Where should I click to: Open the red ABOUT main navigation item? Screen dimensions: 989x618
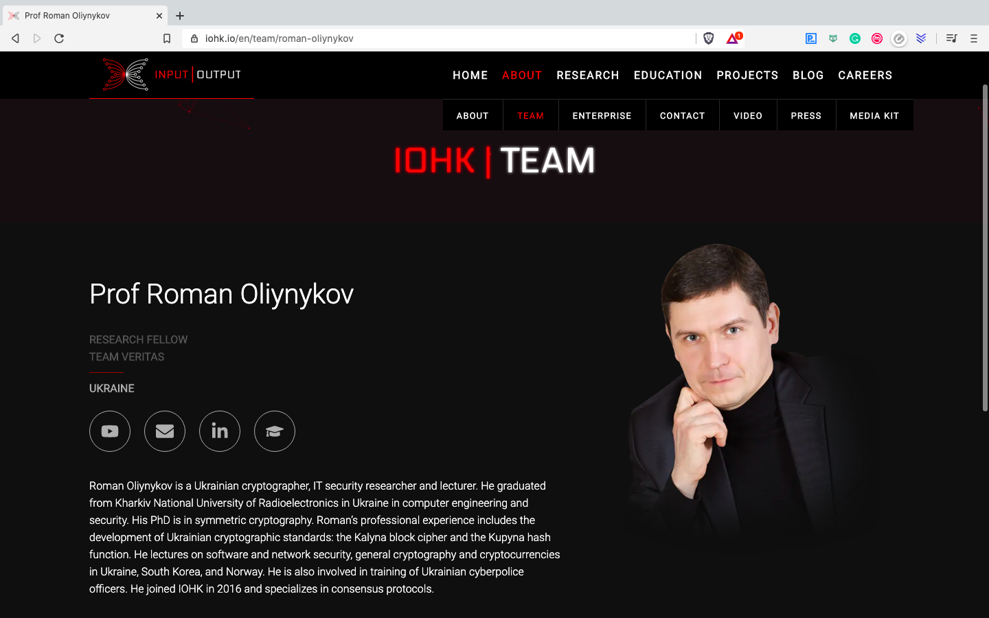(x=522, y=76)
